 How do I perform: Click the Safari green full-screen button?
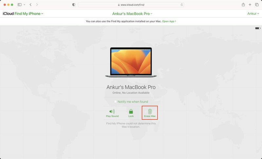click(x=12, y=5)
